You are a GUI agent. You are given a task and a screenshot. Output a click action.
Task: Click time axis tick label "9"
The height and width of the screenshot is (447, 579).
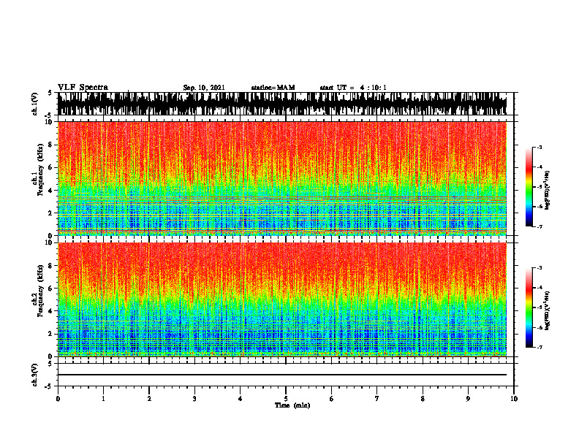(468, 399)
